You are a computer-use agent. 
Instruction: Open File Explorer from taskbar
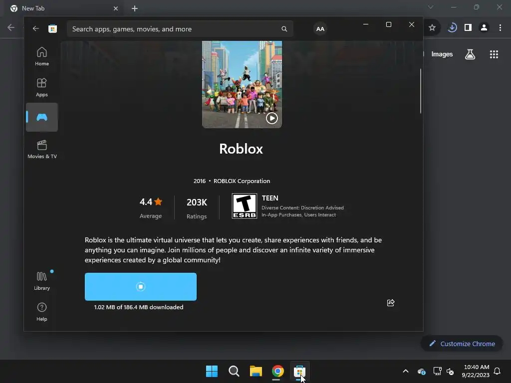point(256,371)
